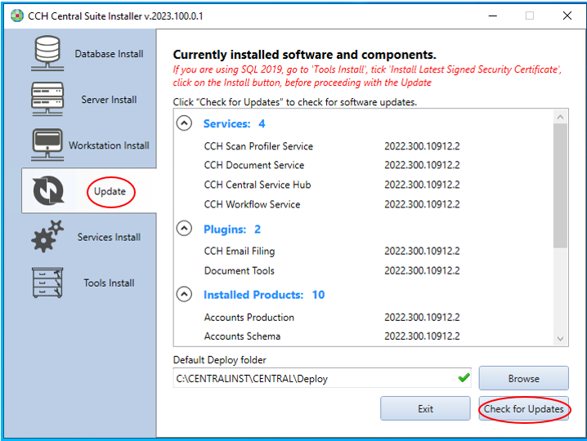587x441 pixels.
Task: Close the installer window
Action: (567, 16)
